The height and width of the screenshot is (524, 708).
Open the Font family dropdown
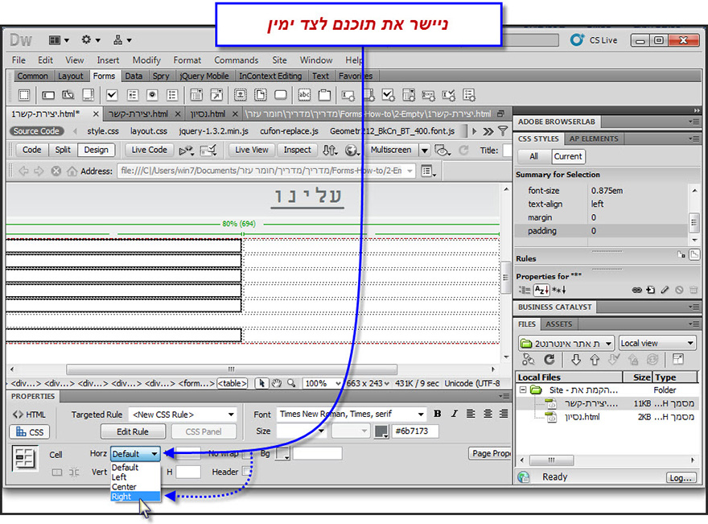coord(351,414)
